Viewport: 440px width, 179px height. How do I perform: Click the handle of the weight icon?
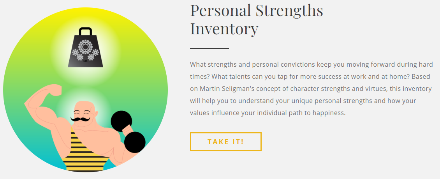click(85, 31)
